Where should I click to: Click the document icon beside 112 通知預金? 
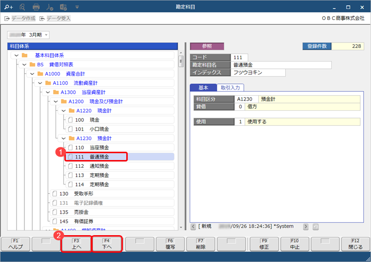(70, 166)
